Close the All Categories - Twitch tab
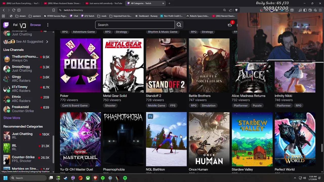Screen dimensions: 324x182 click(x=163, y=3)
